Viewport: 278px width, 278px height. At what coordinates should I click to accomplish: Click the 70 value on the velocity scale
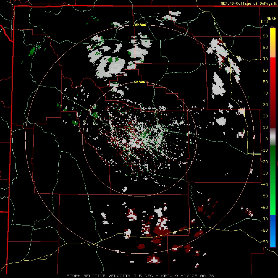pyautogui.click(x=265, y=59)
